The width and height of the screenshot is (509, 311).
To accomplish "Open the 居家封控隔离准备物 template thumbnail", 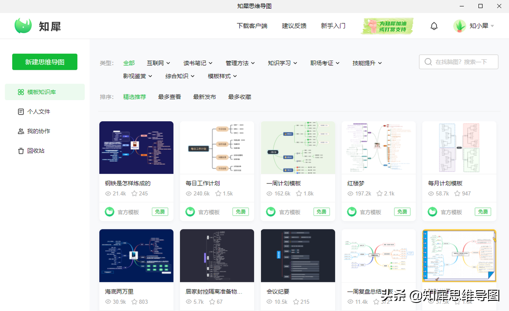I will pos(217,256).
